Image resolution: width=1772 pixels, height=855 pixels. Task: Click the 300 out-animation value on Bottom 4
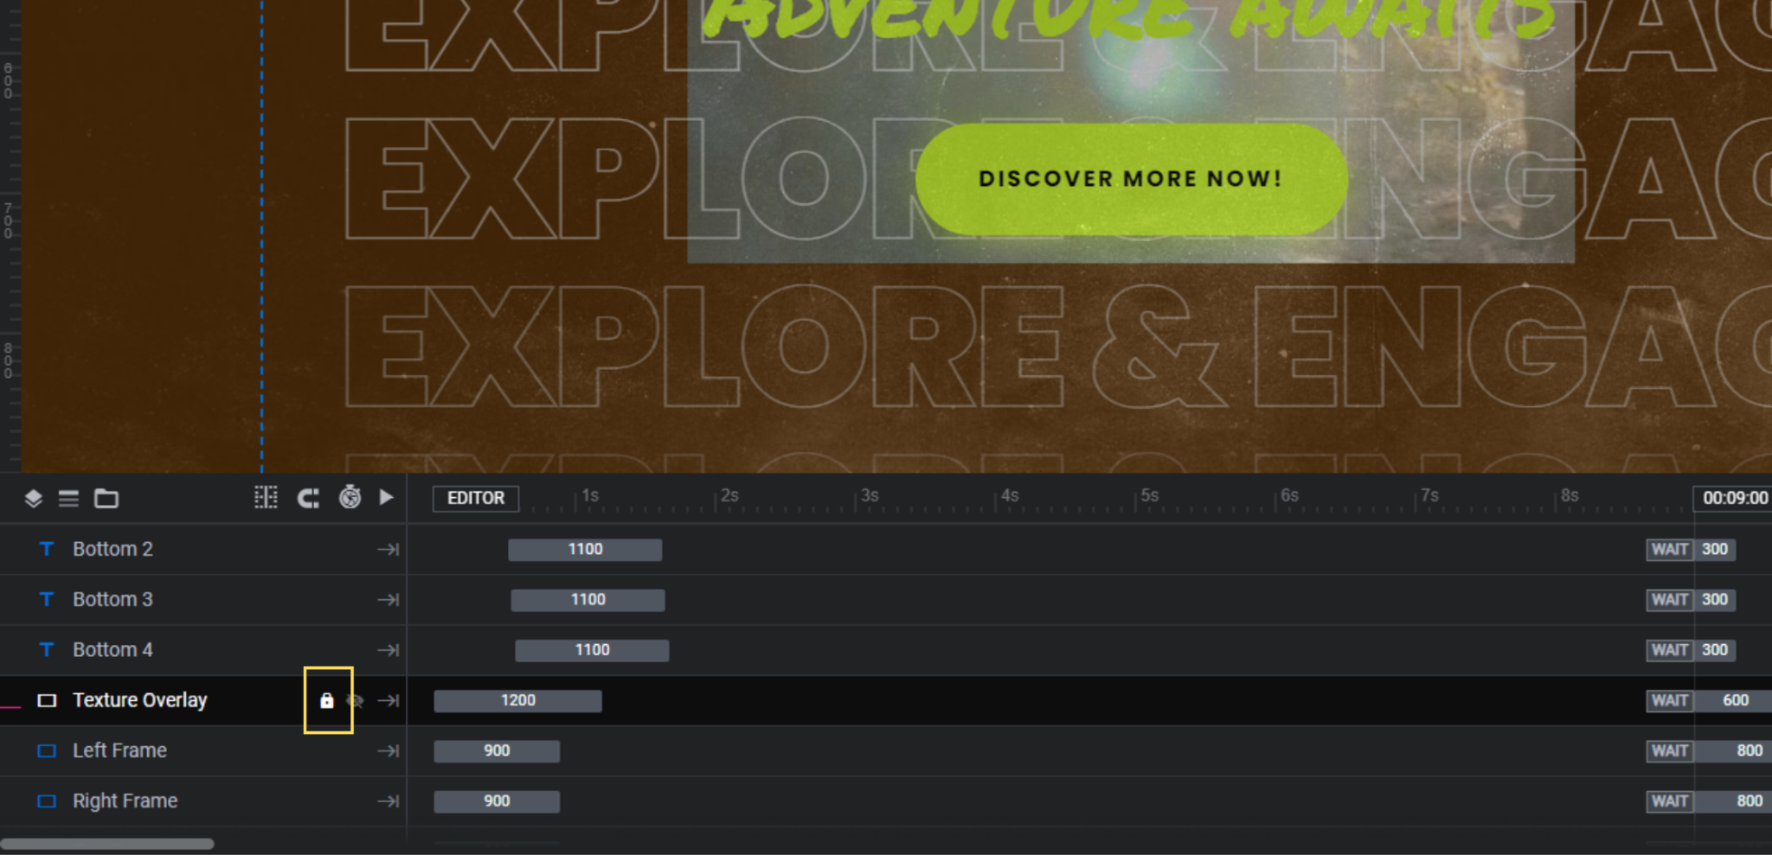1714,649
